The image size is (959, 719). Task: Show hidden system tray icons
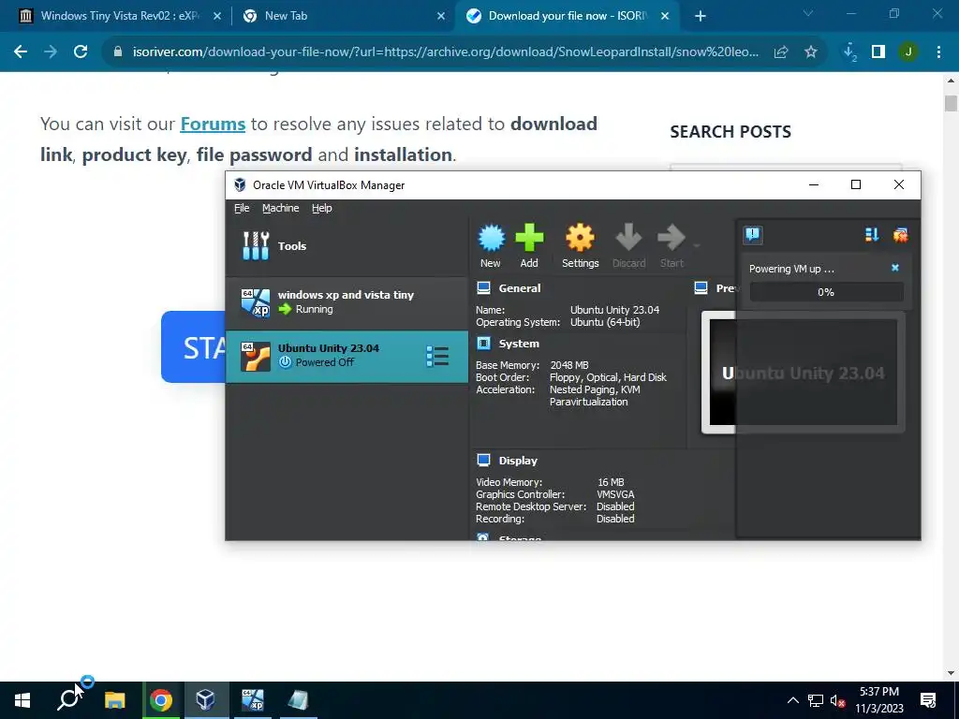pyautogui.click(x=792, y=700)
